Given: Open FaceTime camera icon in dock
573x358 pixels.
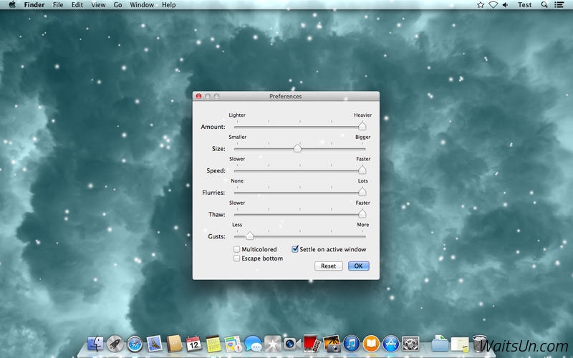Looking at the screenshot, I should (x=292, y=344).
